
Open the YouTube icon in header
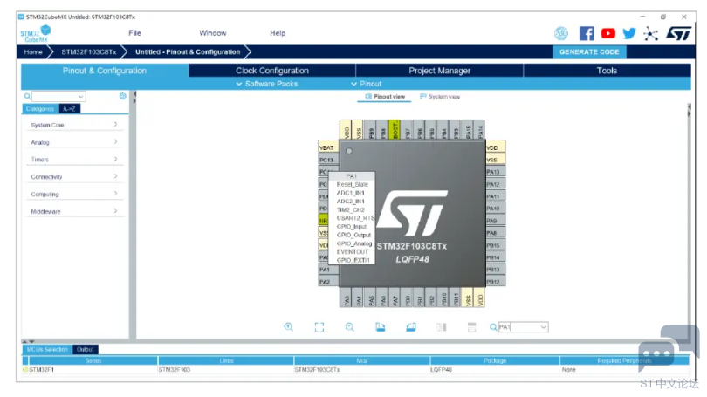tap(607, 33)
